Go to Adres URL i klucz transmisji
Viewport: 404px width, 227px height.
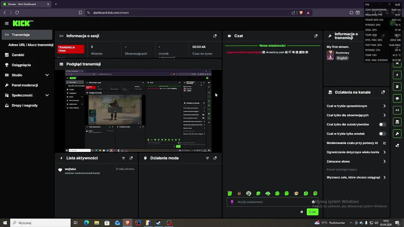click(31, 45)
